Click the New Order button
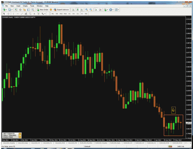Screen dimensions: 193x149 coord(43,10)
